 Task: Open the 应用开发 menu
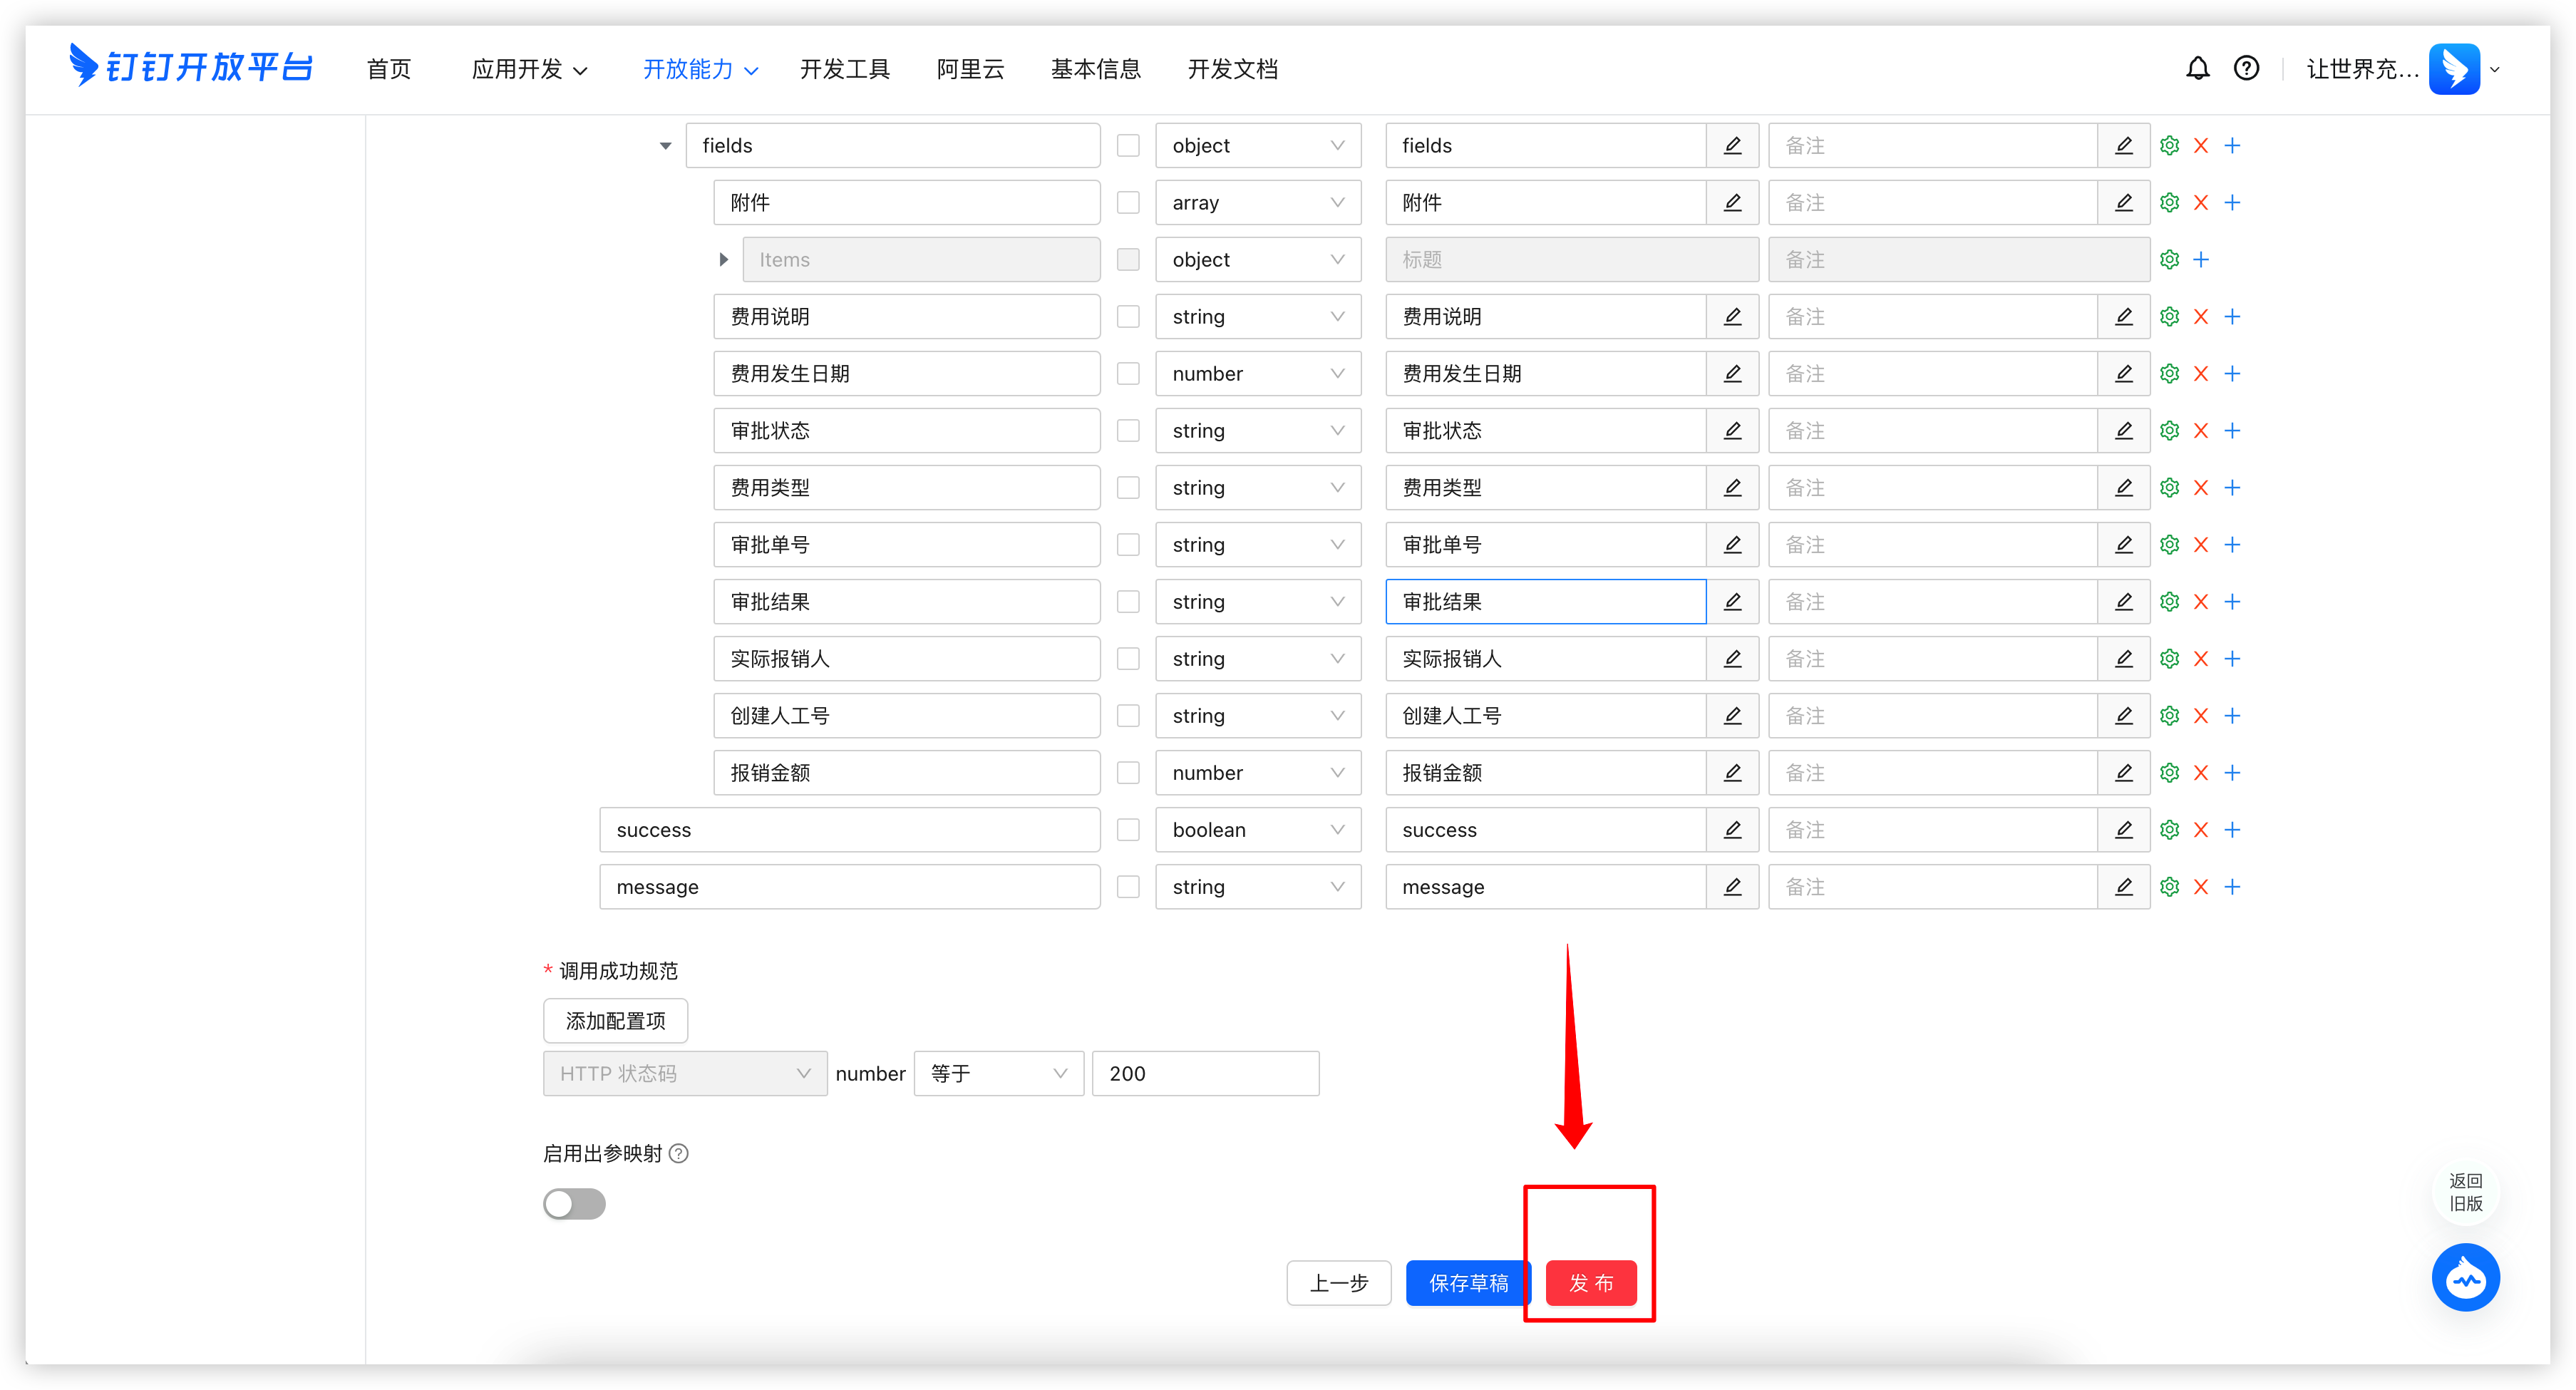[x=530, y=69]
